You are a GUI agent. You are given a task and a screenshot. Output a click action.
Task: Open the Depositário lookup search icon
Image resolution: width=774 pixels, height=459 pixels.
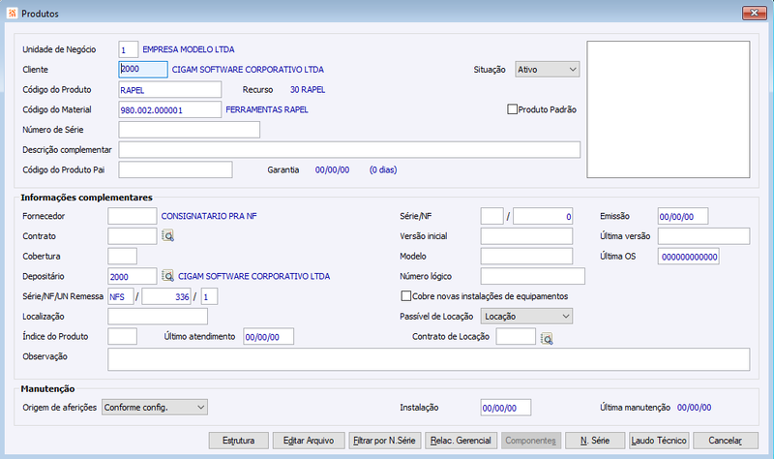pos(167,276)
